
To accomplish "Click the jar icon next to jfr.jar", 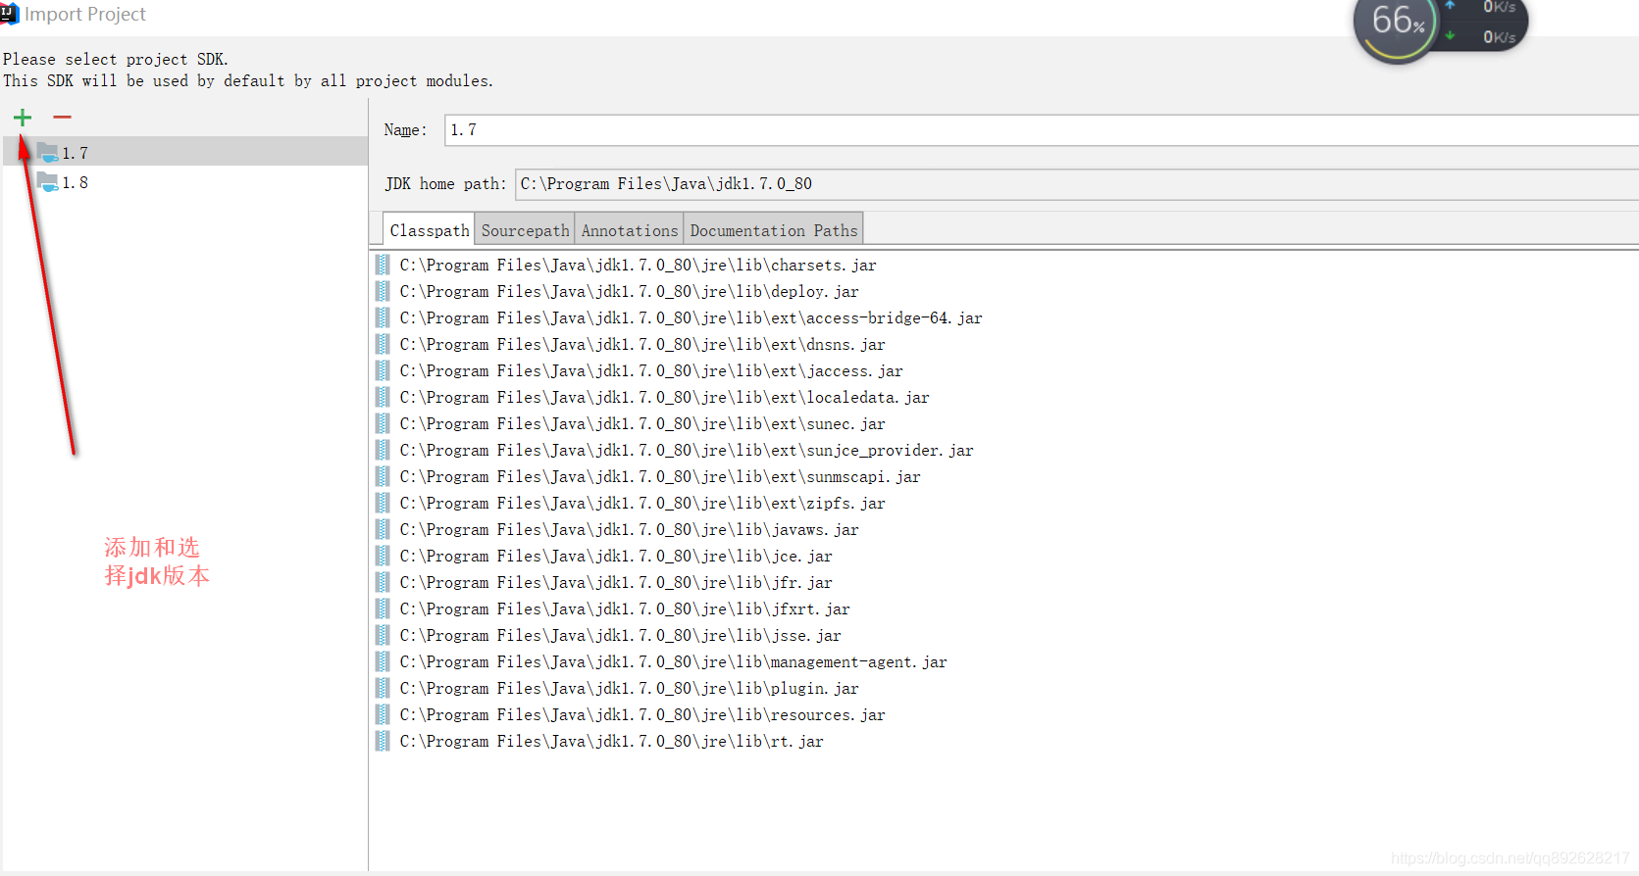I will (x=383, y=582).
